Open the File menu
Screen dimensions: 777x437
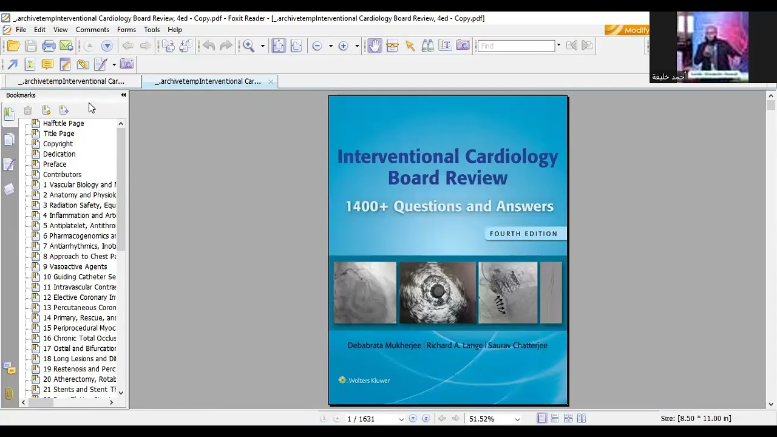tap(21, 29)
